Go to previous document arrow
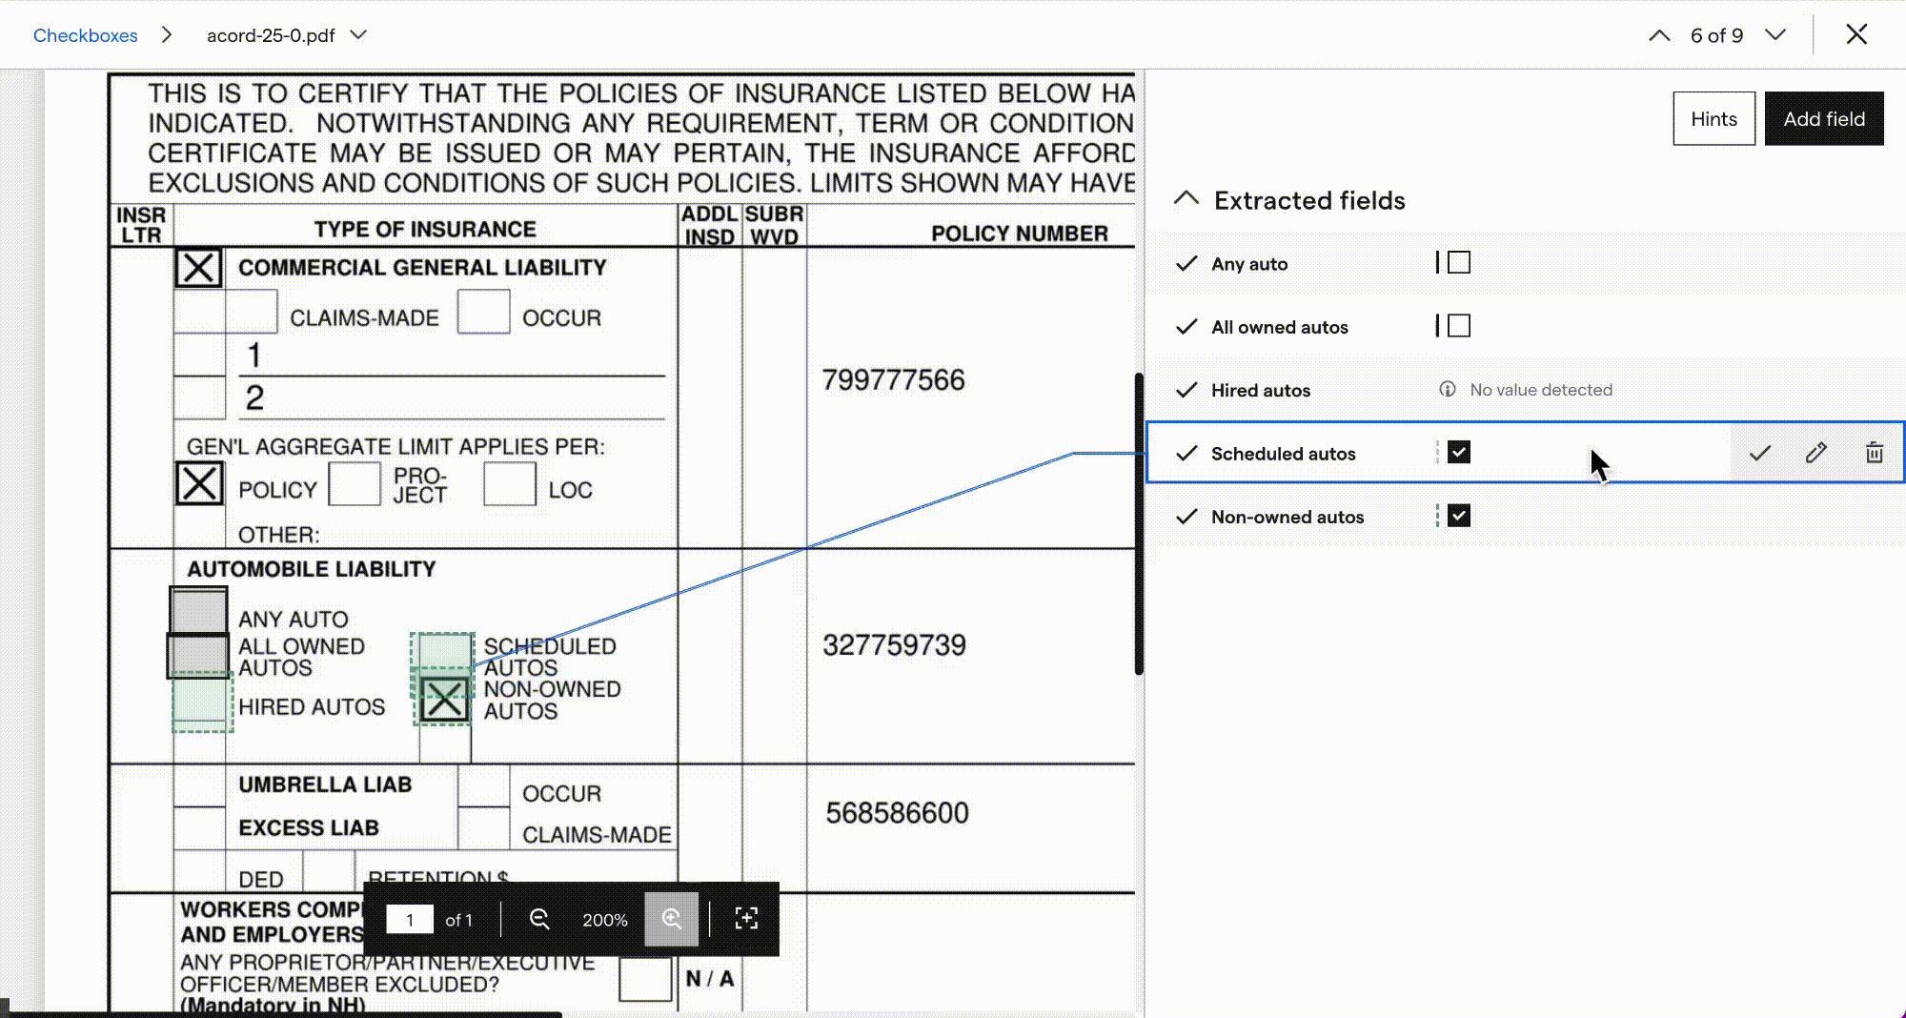The height and width of the screenshot is (1018, 1906). point(1659,35)
